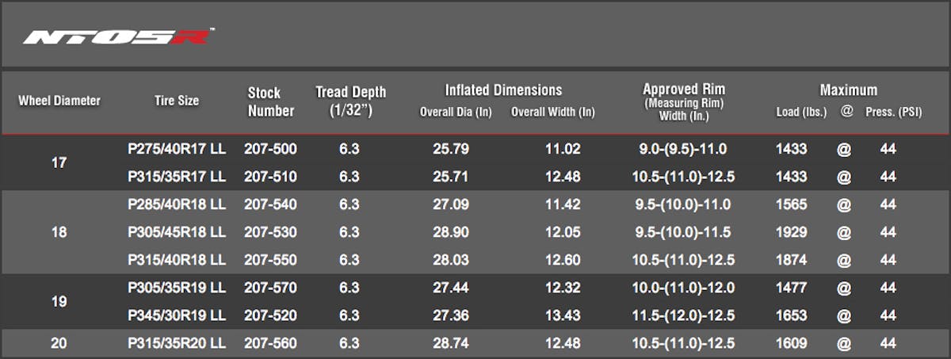Select the Wheel Diameter column header

pyautogui.click(x=59, y=101)
